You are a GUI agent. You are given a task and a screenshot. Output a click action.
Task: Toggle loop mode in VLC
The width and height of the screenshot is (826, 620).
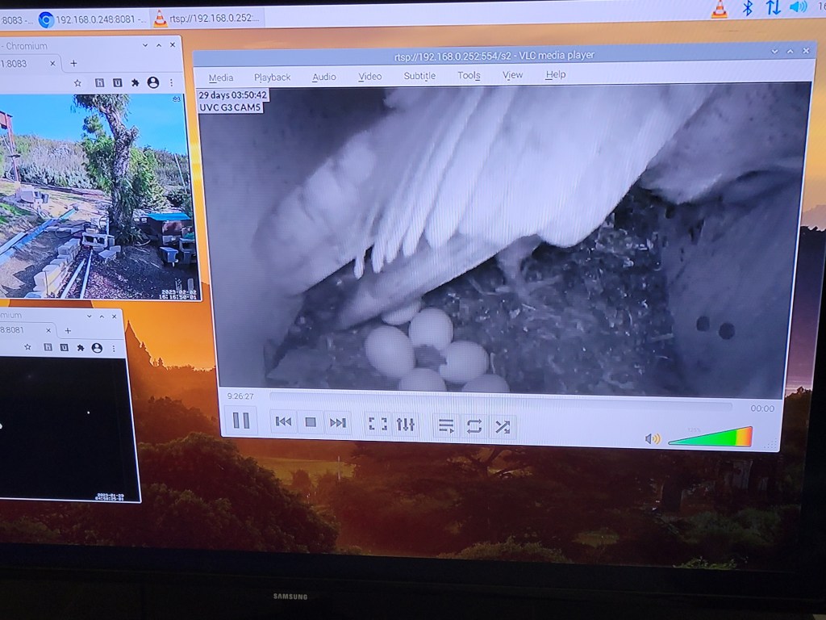coord(473,426)
